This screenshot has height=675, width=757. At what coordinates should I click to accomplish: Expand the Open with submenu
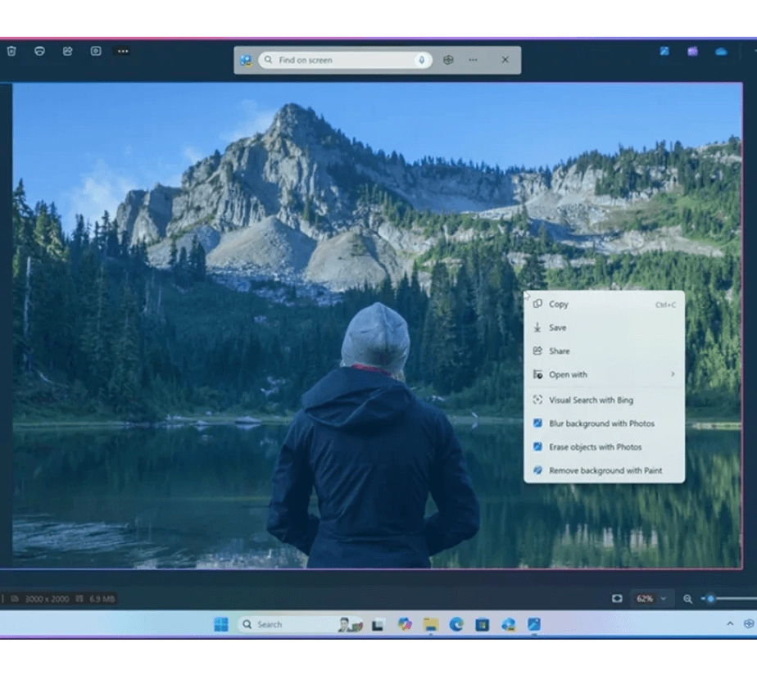coord(604,374)
